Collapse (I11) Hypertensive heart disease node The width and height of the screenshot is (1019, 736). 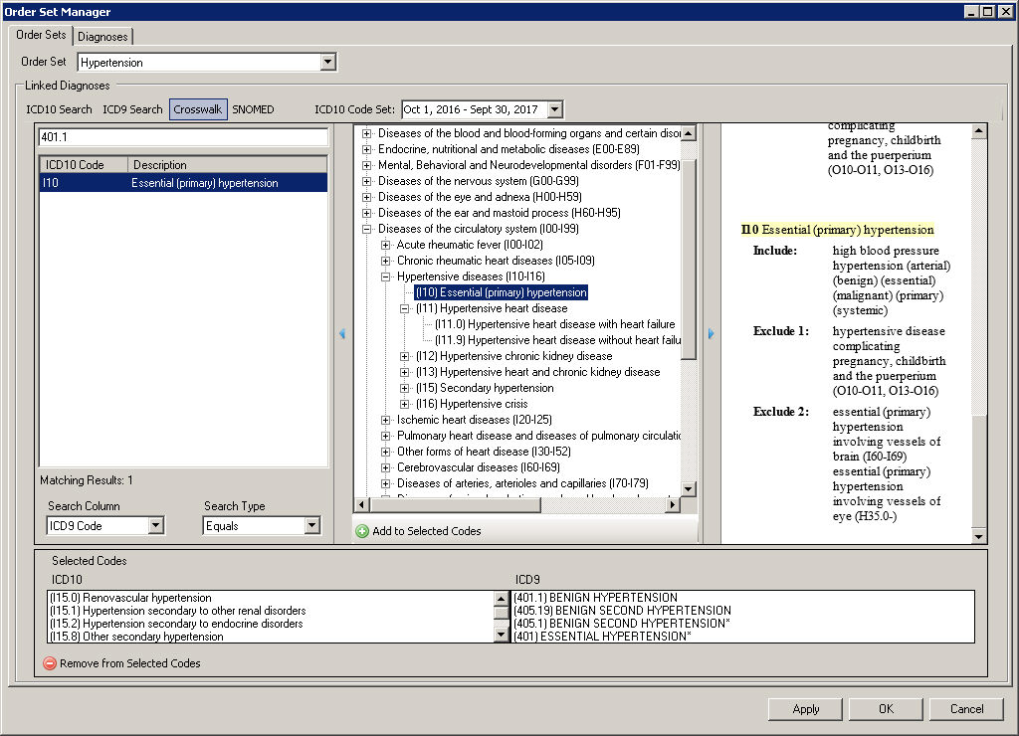[x=404, y=308]
